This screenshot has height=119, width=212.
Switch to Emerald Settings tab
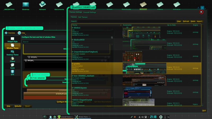click(x=90, y=12)
